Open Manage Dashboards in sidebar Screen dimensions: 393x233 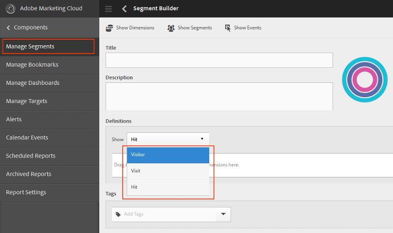tap(50, 83)
